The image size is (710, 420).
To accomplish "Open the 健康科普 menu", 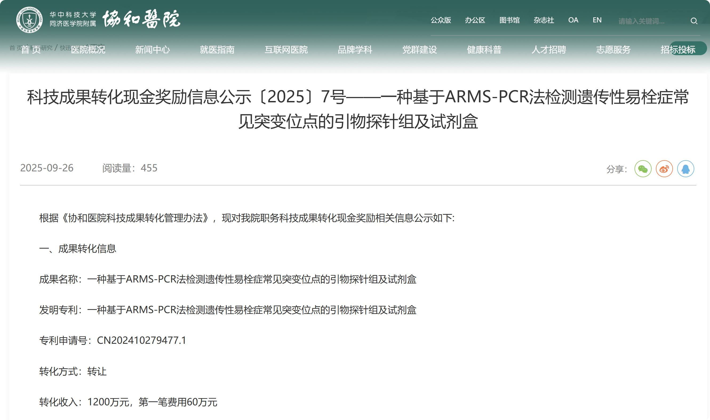I will [484, 50].
